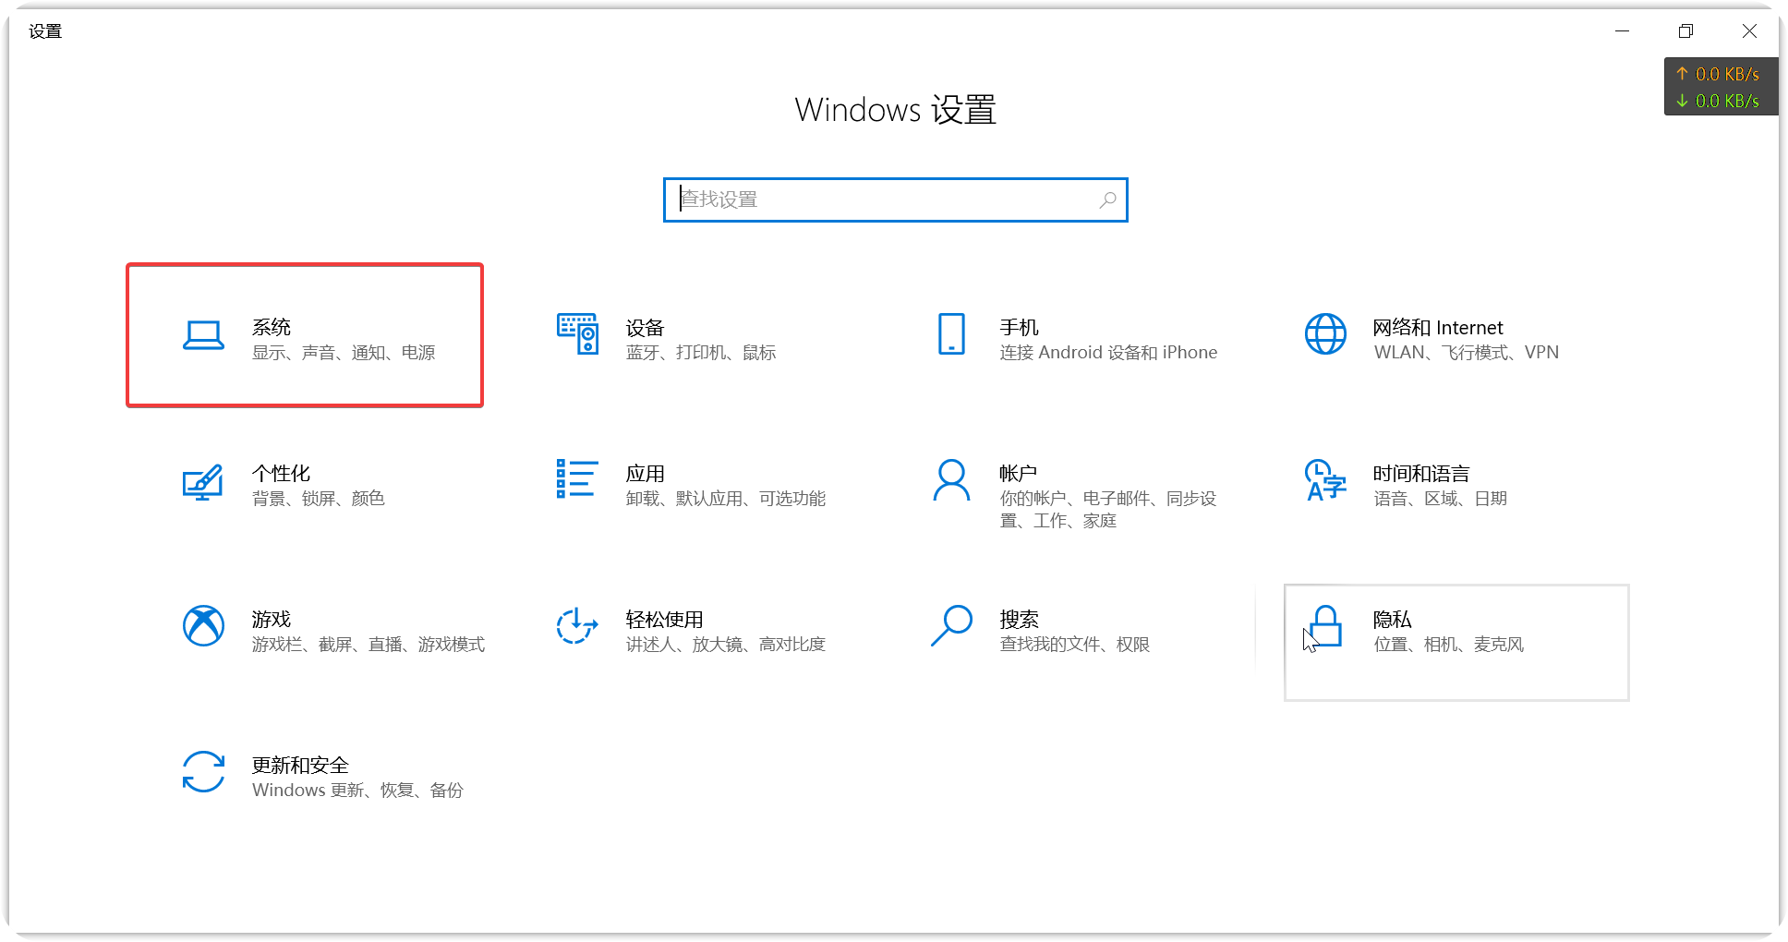
Task: Open 设备 keyboard and speaker icon
Action: [x=577, y=334]
